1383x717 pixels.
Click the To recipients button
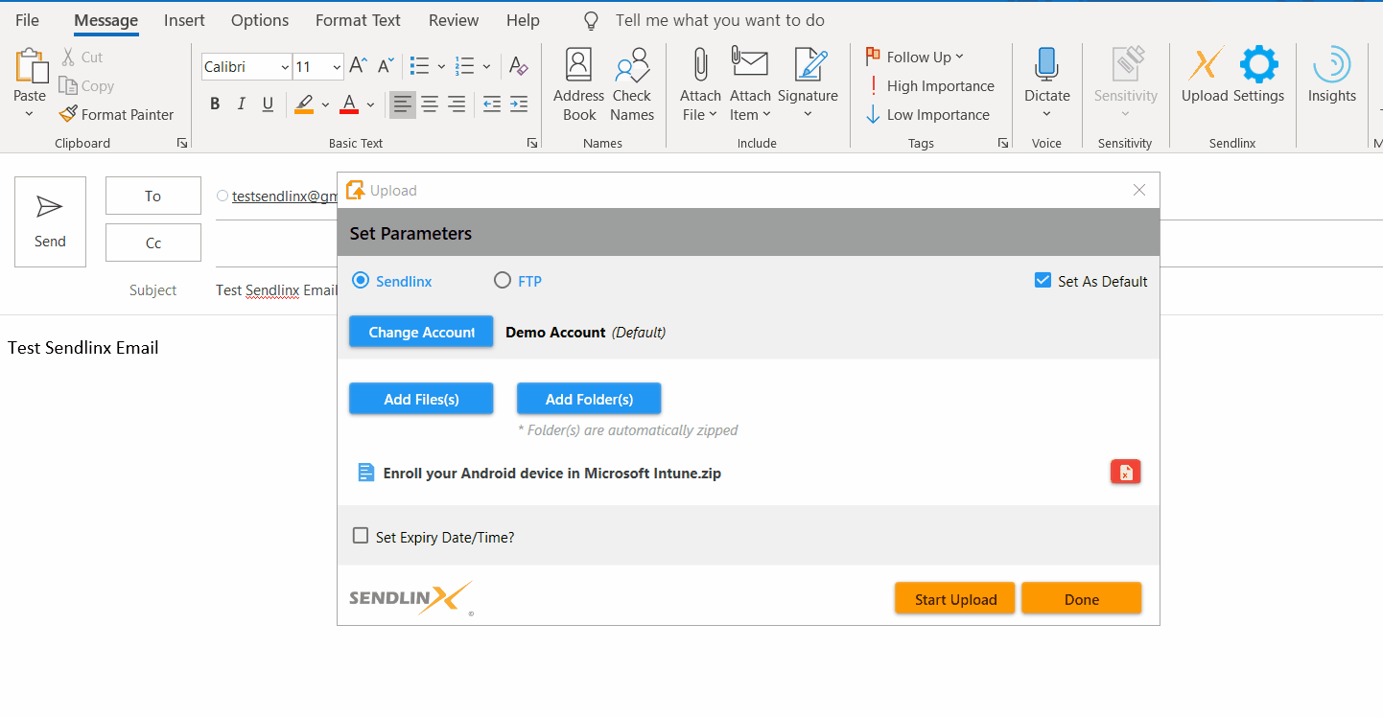tap(153, 196)
